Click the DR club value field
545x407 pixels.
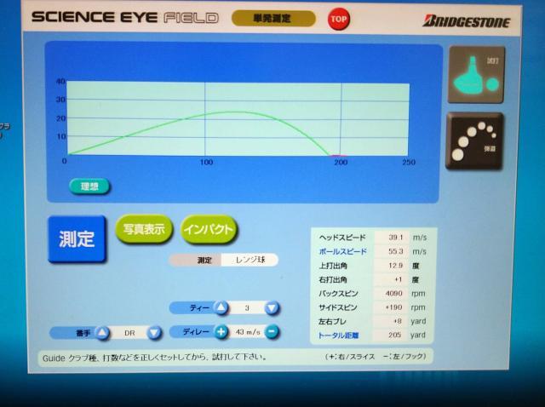pos(129,333)
